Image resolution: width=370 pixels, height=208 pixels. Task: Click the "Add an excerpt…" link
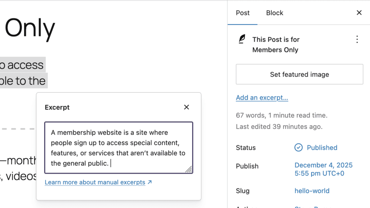[x=262, y=97]
